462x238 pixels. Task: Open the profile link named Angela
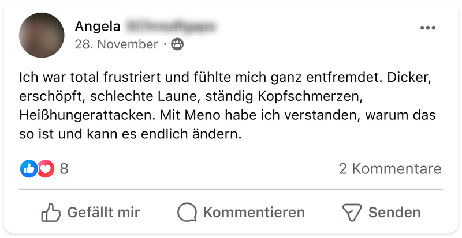pos(98,26)
